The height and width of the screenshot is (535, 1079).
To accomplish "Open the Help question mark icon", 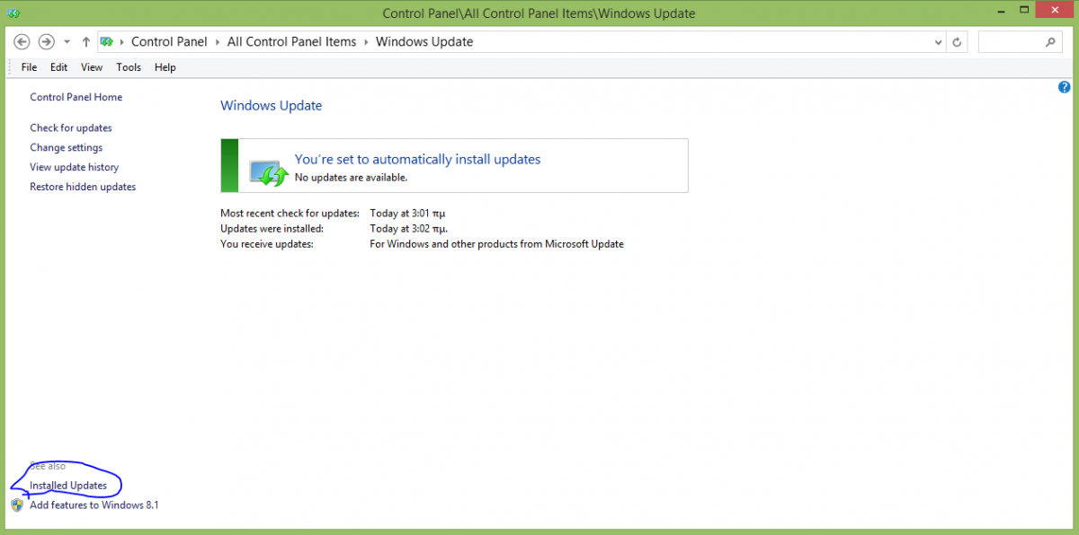I will pos(1065,87).
